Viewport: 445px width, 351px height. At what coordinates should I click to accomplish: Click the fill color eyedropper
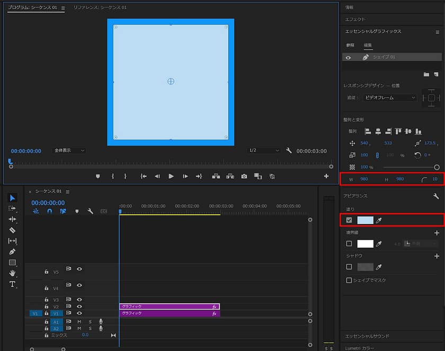pos(379,220)
